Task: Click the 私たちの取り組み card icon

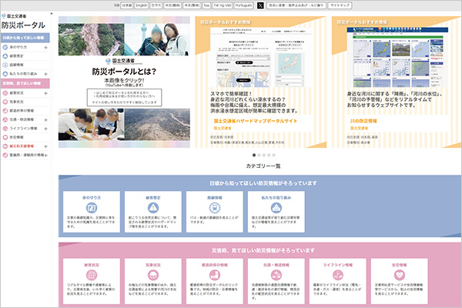Action: pos(276,208)
